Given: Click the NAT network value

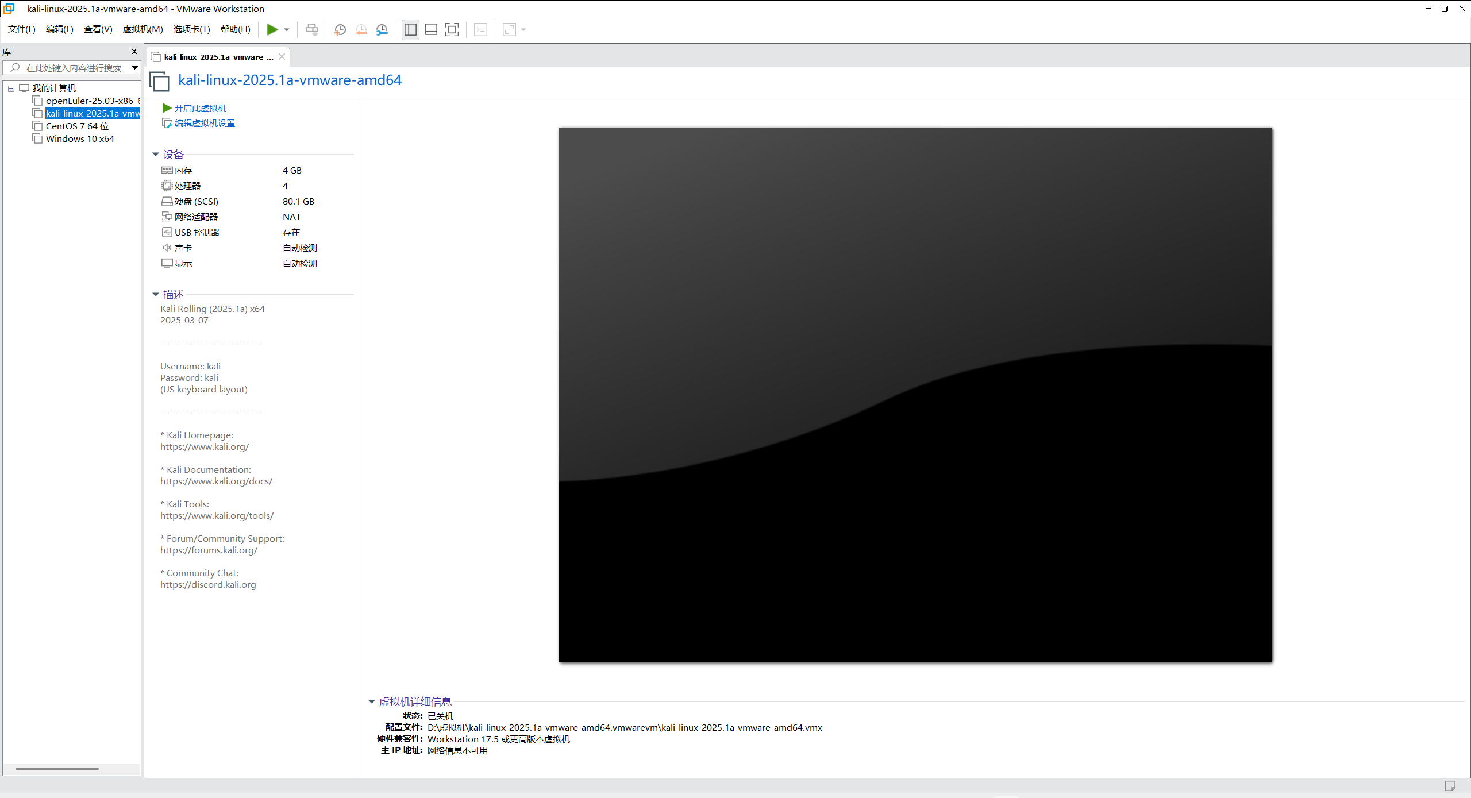Looking at the screenshot, I should (291, 217).
